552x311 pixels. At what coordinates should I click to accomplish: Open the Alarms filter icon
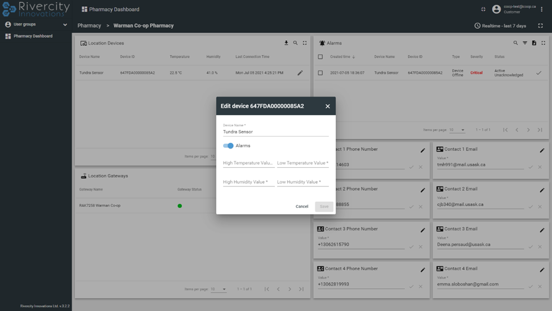click(x=525, y=43)
